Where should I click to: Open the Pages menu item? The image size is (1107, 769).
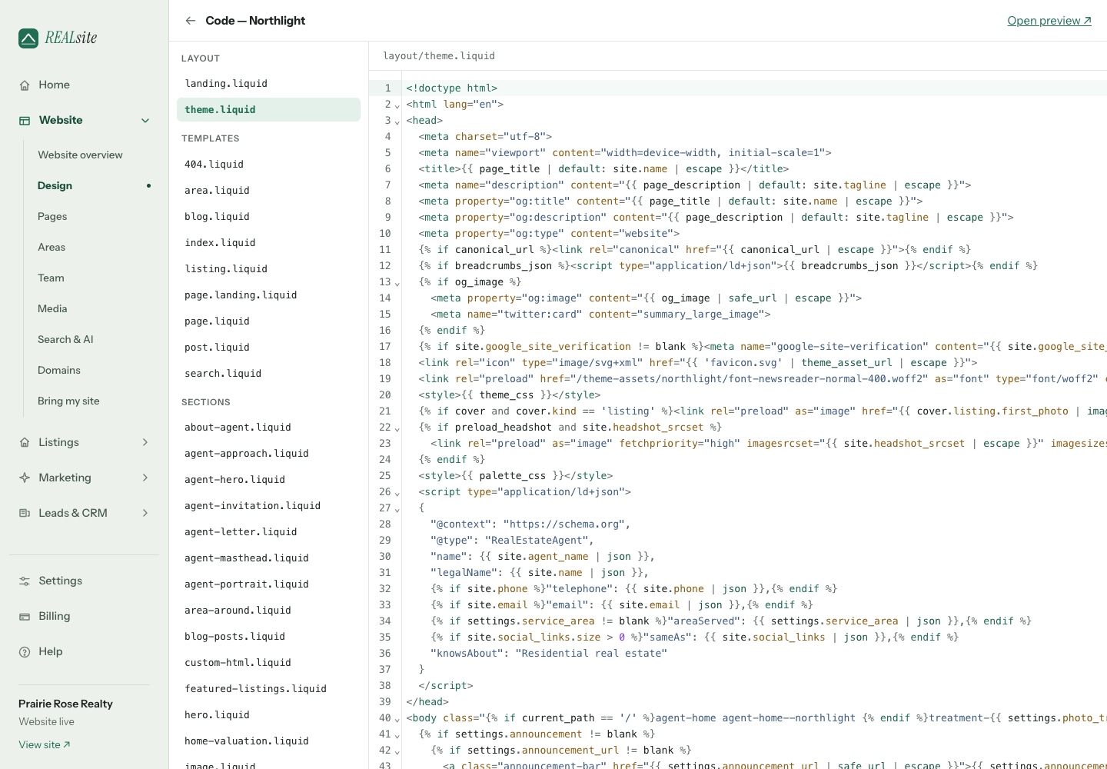click(52, 216)
